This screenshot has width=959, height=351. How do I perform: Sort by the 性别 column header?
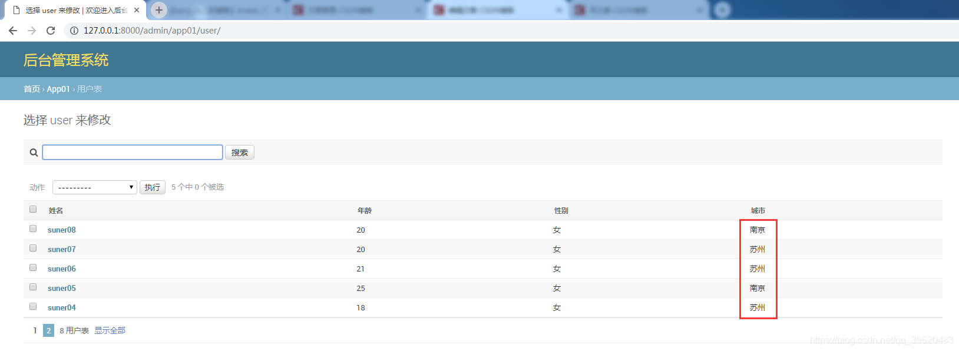561,210
